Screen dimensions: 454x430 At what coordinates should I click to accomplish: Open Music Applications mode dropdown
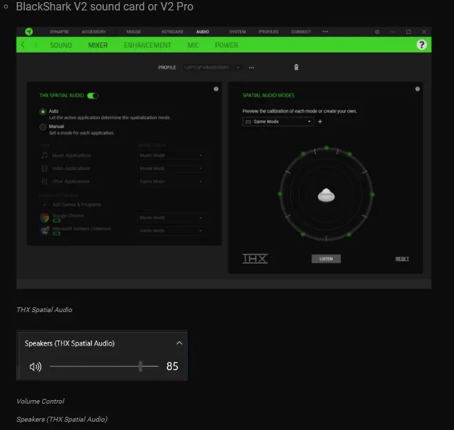(x=171, y=155)
